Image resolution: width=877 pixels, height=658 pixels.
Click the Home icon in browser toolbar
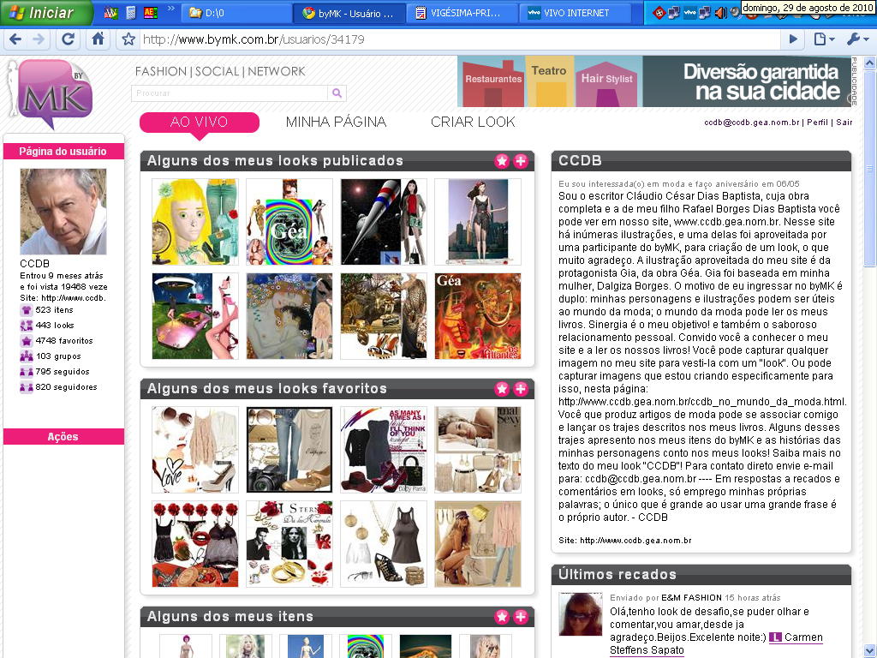98,39
